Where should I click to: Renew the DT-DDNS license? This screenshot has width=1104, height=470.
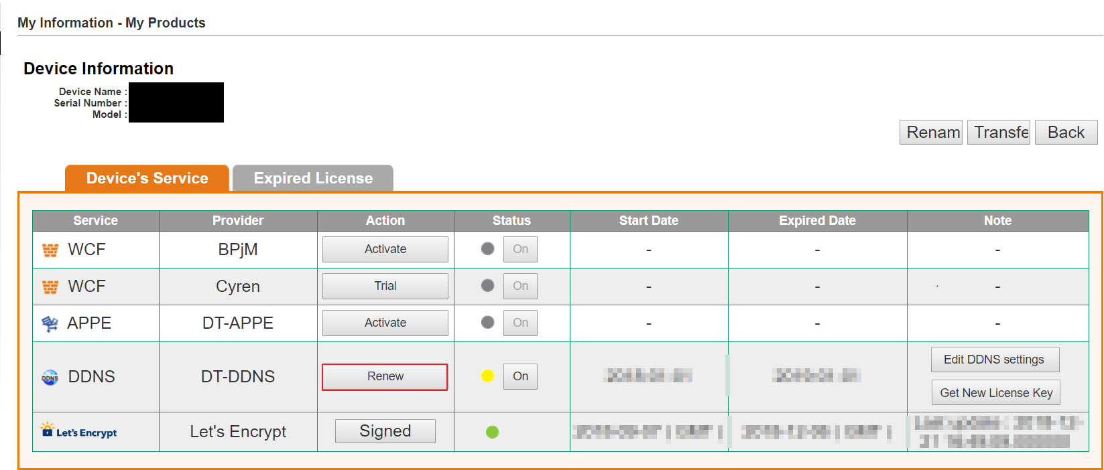tap(385, 377)
